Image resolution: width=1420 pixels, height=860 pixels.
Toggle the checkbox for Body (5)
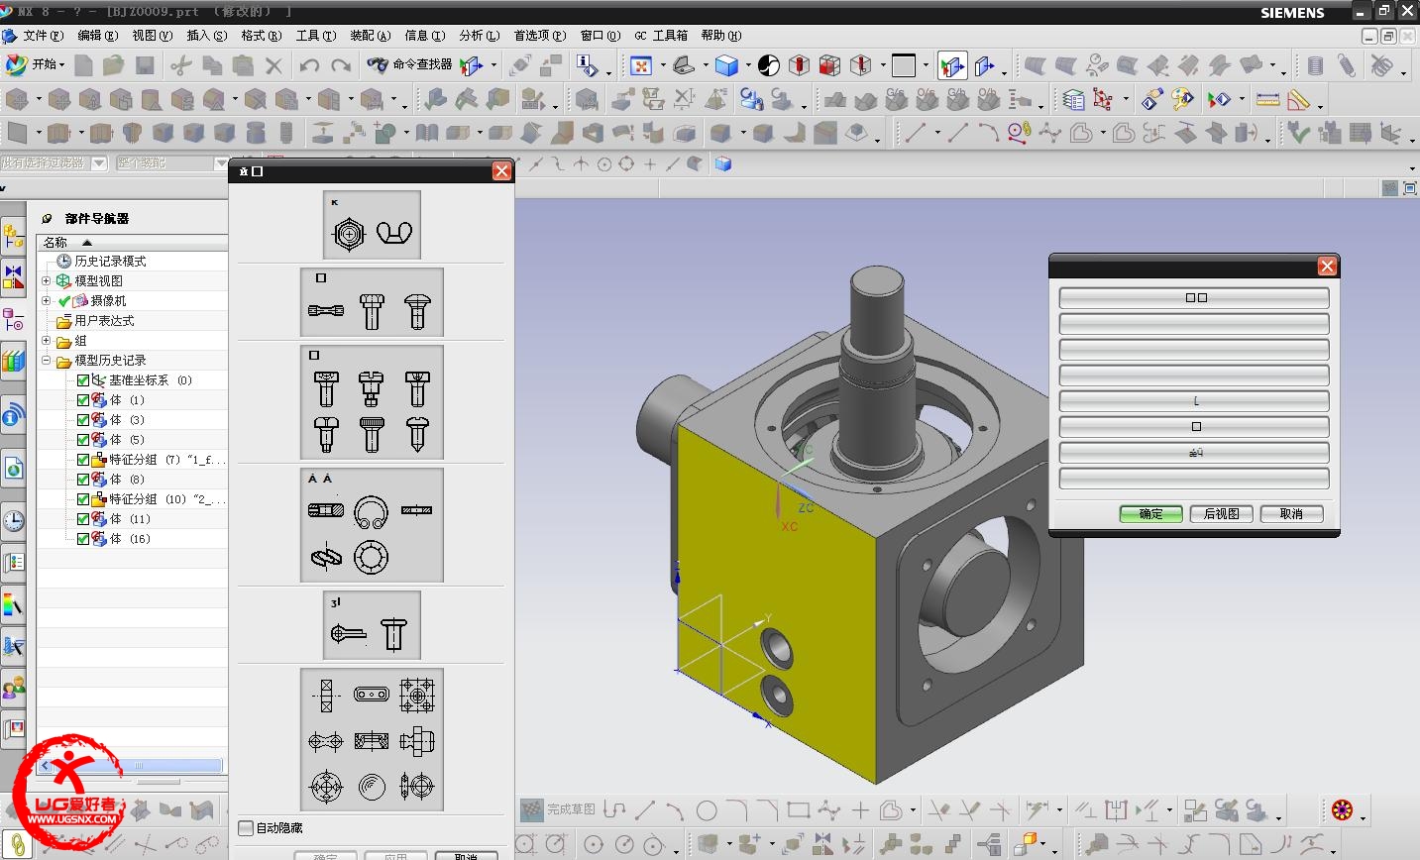click(83, 440)
